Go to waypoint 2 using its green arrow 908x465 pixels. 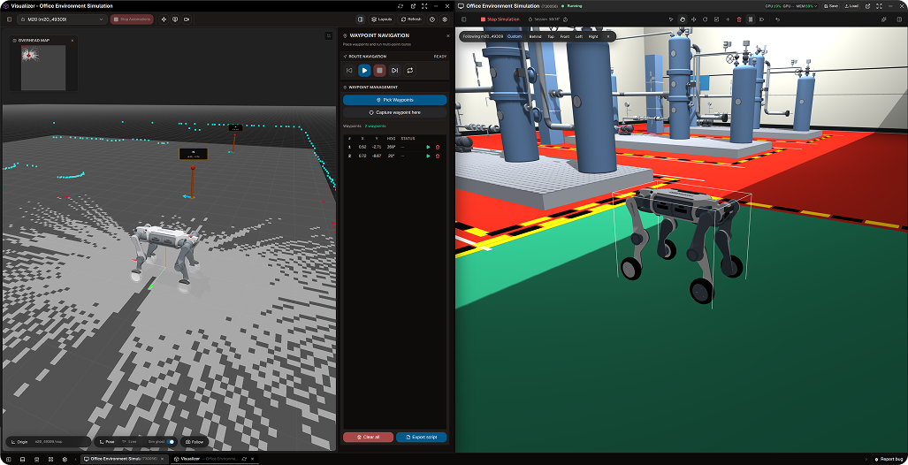point(429,156)
